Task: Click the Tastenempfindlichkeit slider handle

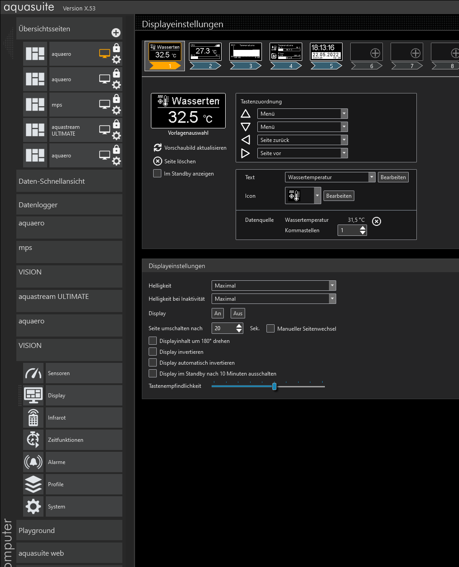Action: 274,386
